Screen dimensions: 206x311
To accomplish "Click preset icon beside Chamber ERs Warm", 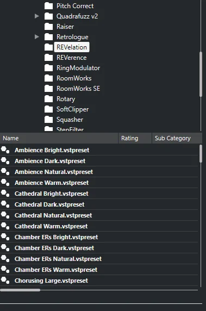I will [5, 270].
